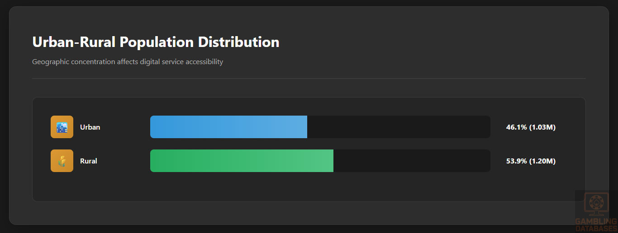Select the Urban row label
The image size is (618, 233).
(x=90, y=127)
